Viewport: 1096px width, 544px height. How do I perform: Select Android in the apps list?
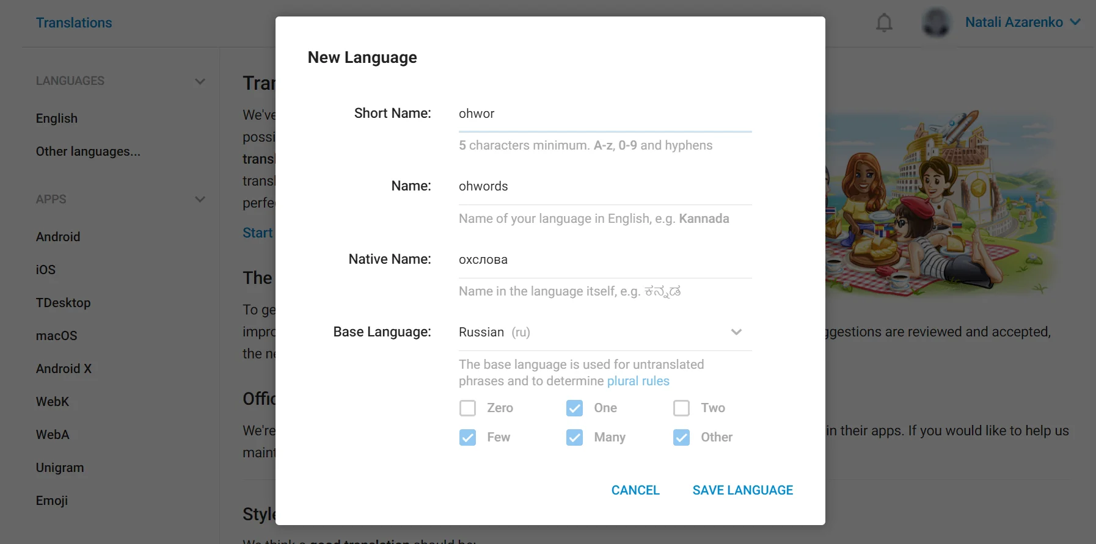point(58,237)
